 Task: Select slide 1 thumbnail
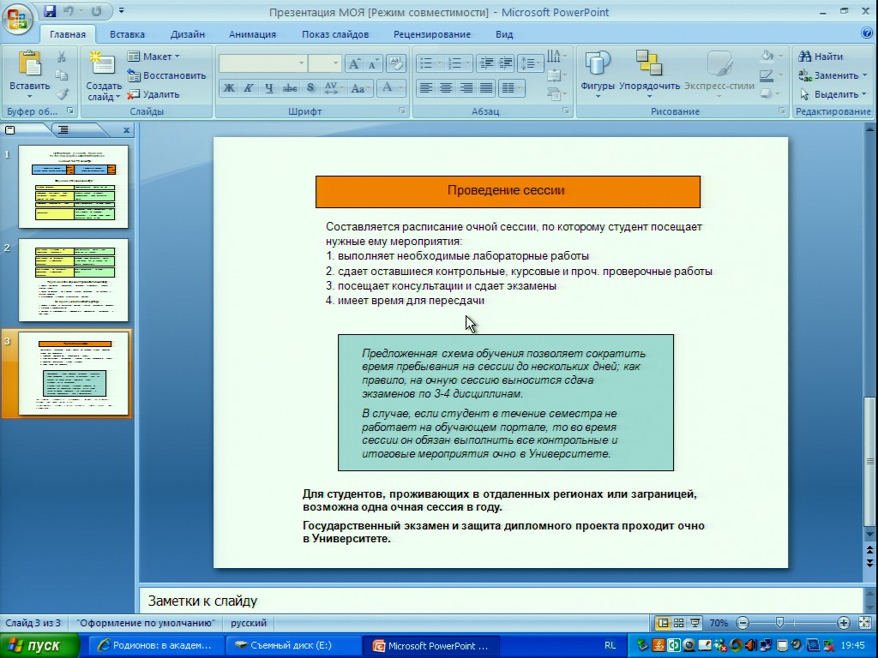coord(74,186)
